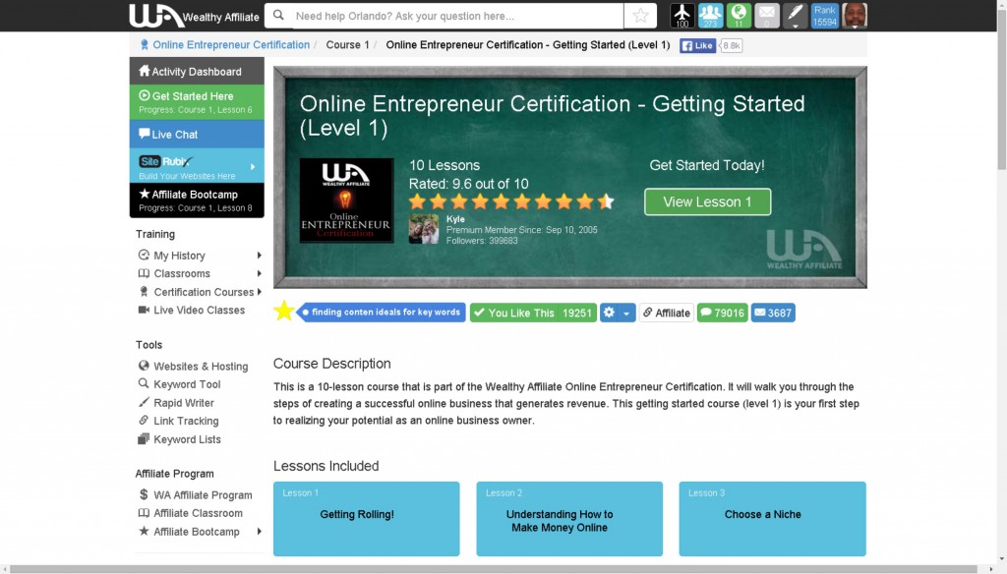Open Affiliate Bootcamp black sidebar item
Screen dimensions: 1007x574
tap(197, 201)
